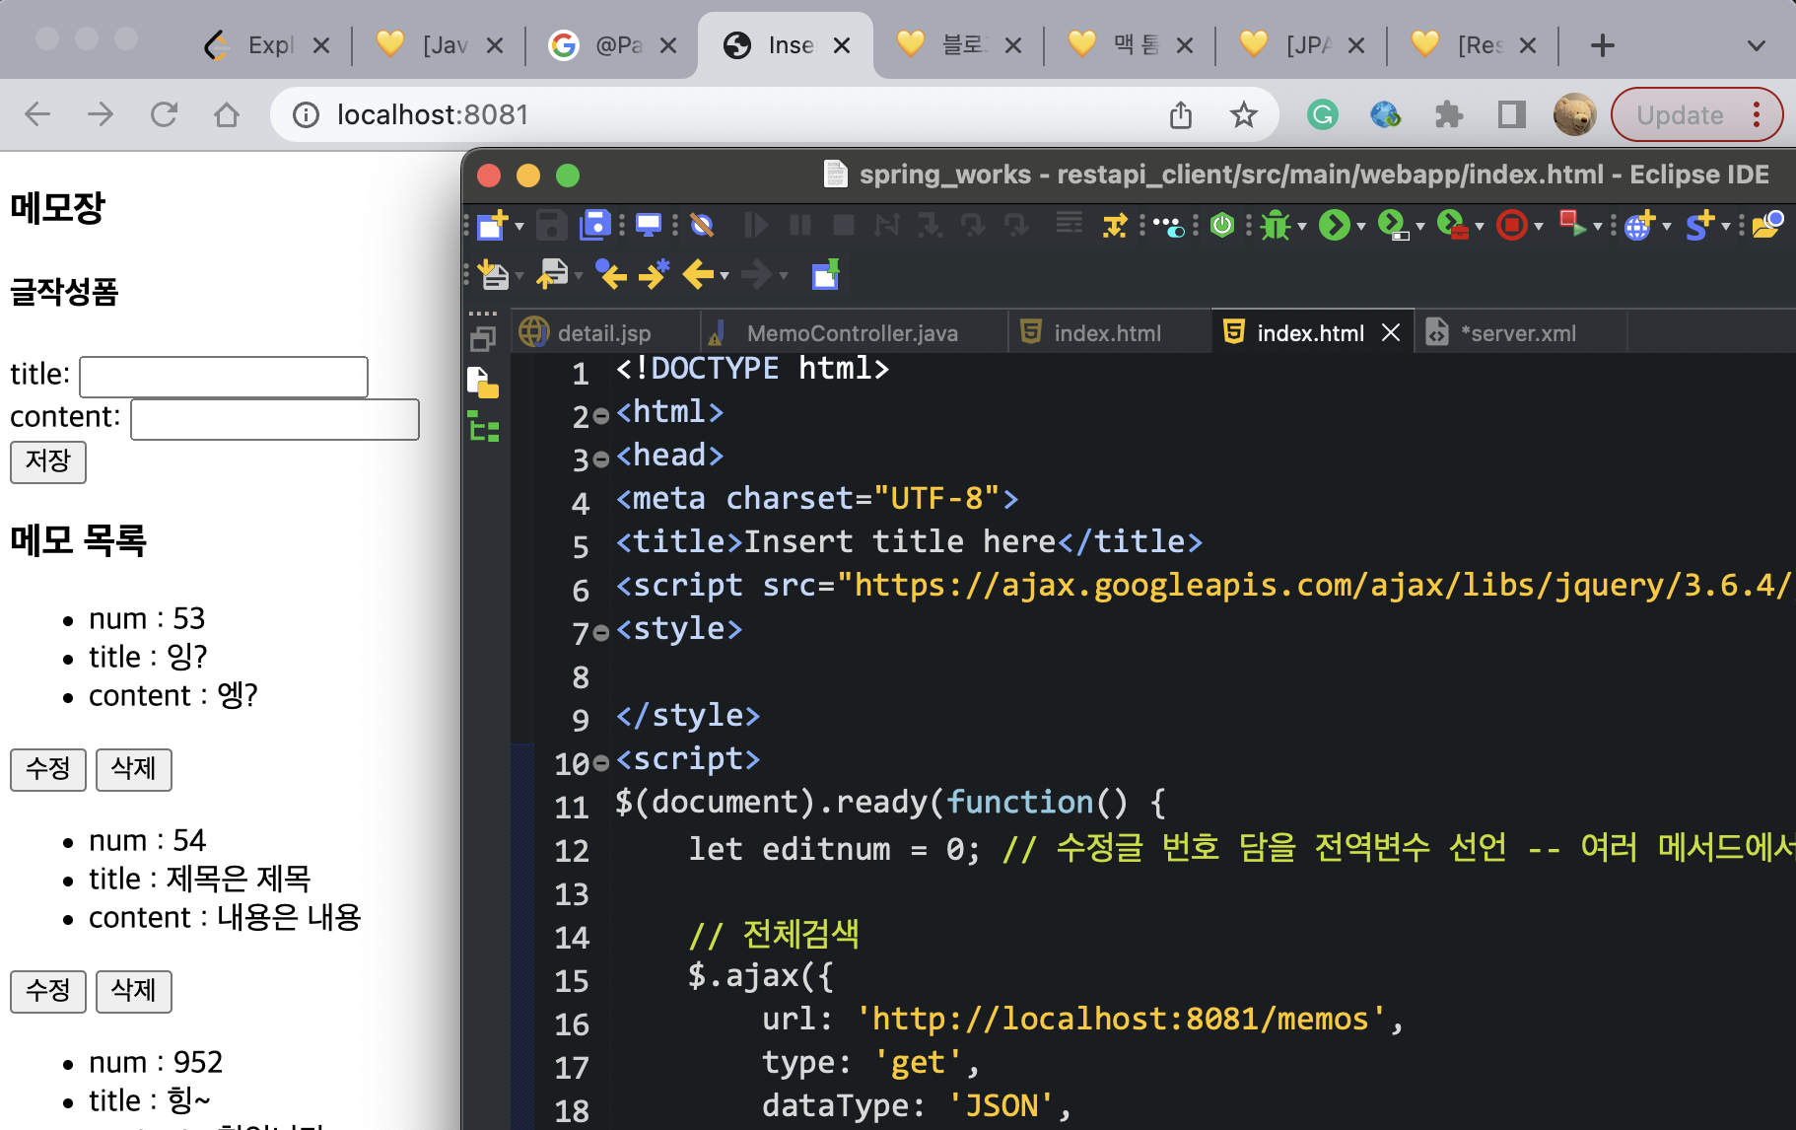The image size is (1796, 1130).
Task: Click 삭제 button for memo num 54
Action: pos(134,991)
